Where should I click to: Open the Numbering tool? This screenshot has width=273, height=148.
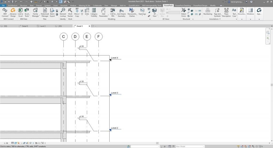tap(208, 11)
